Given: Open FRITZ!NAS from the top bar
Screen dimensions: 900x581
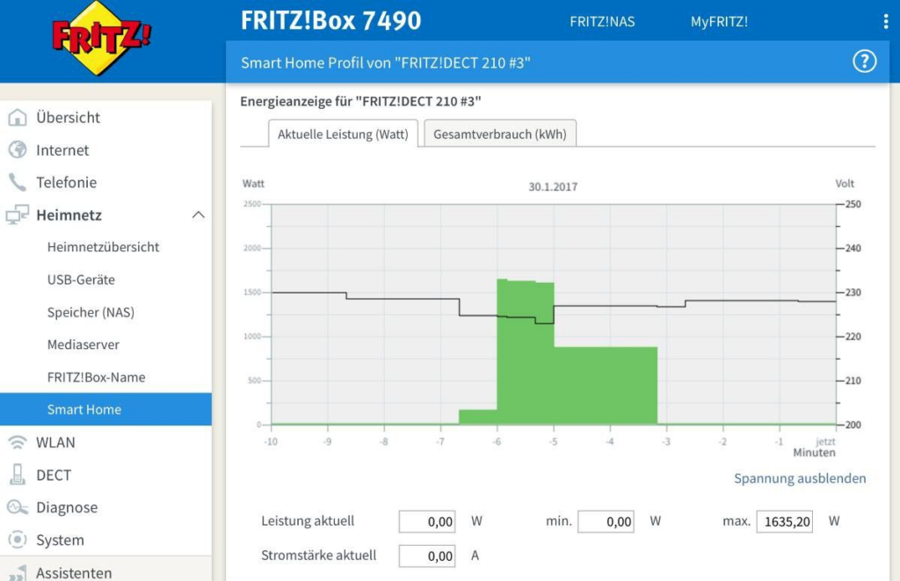Looking at the screenshot, I should (603, 22).
